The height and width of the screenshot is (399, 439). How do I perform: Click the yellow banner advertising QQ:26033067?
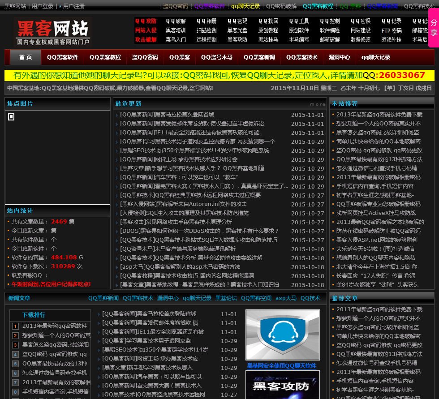219,75
